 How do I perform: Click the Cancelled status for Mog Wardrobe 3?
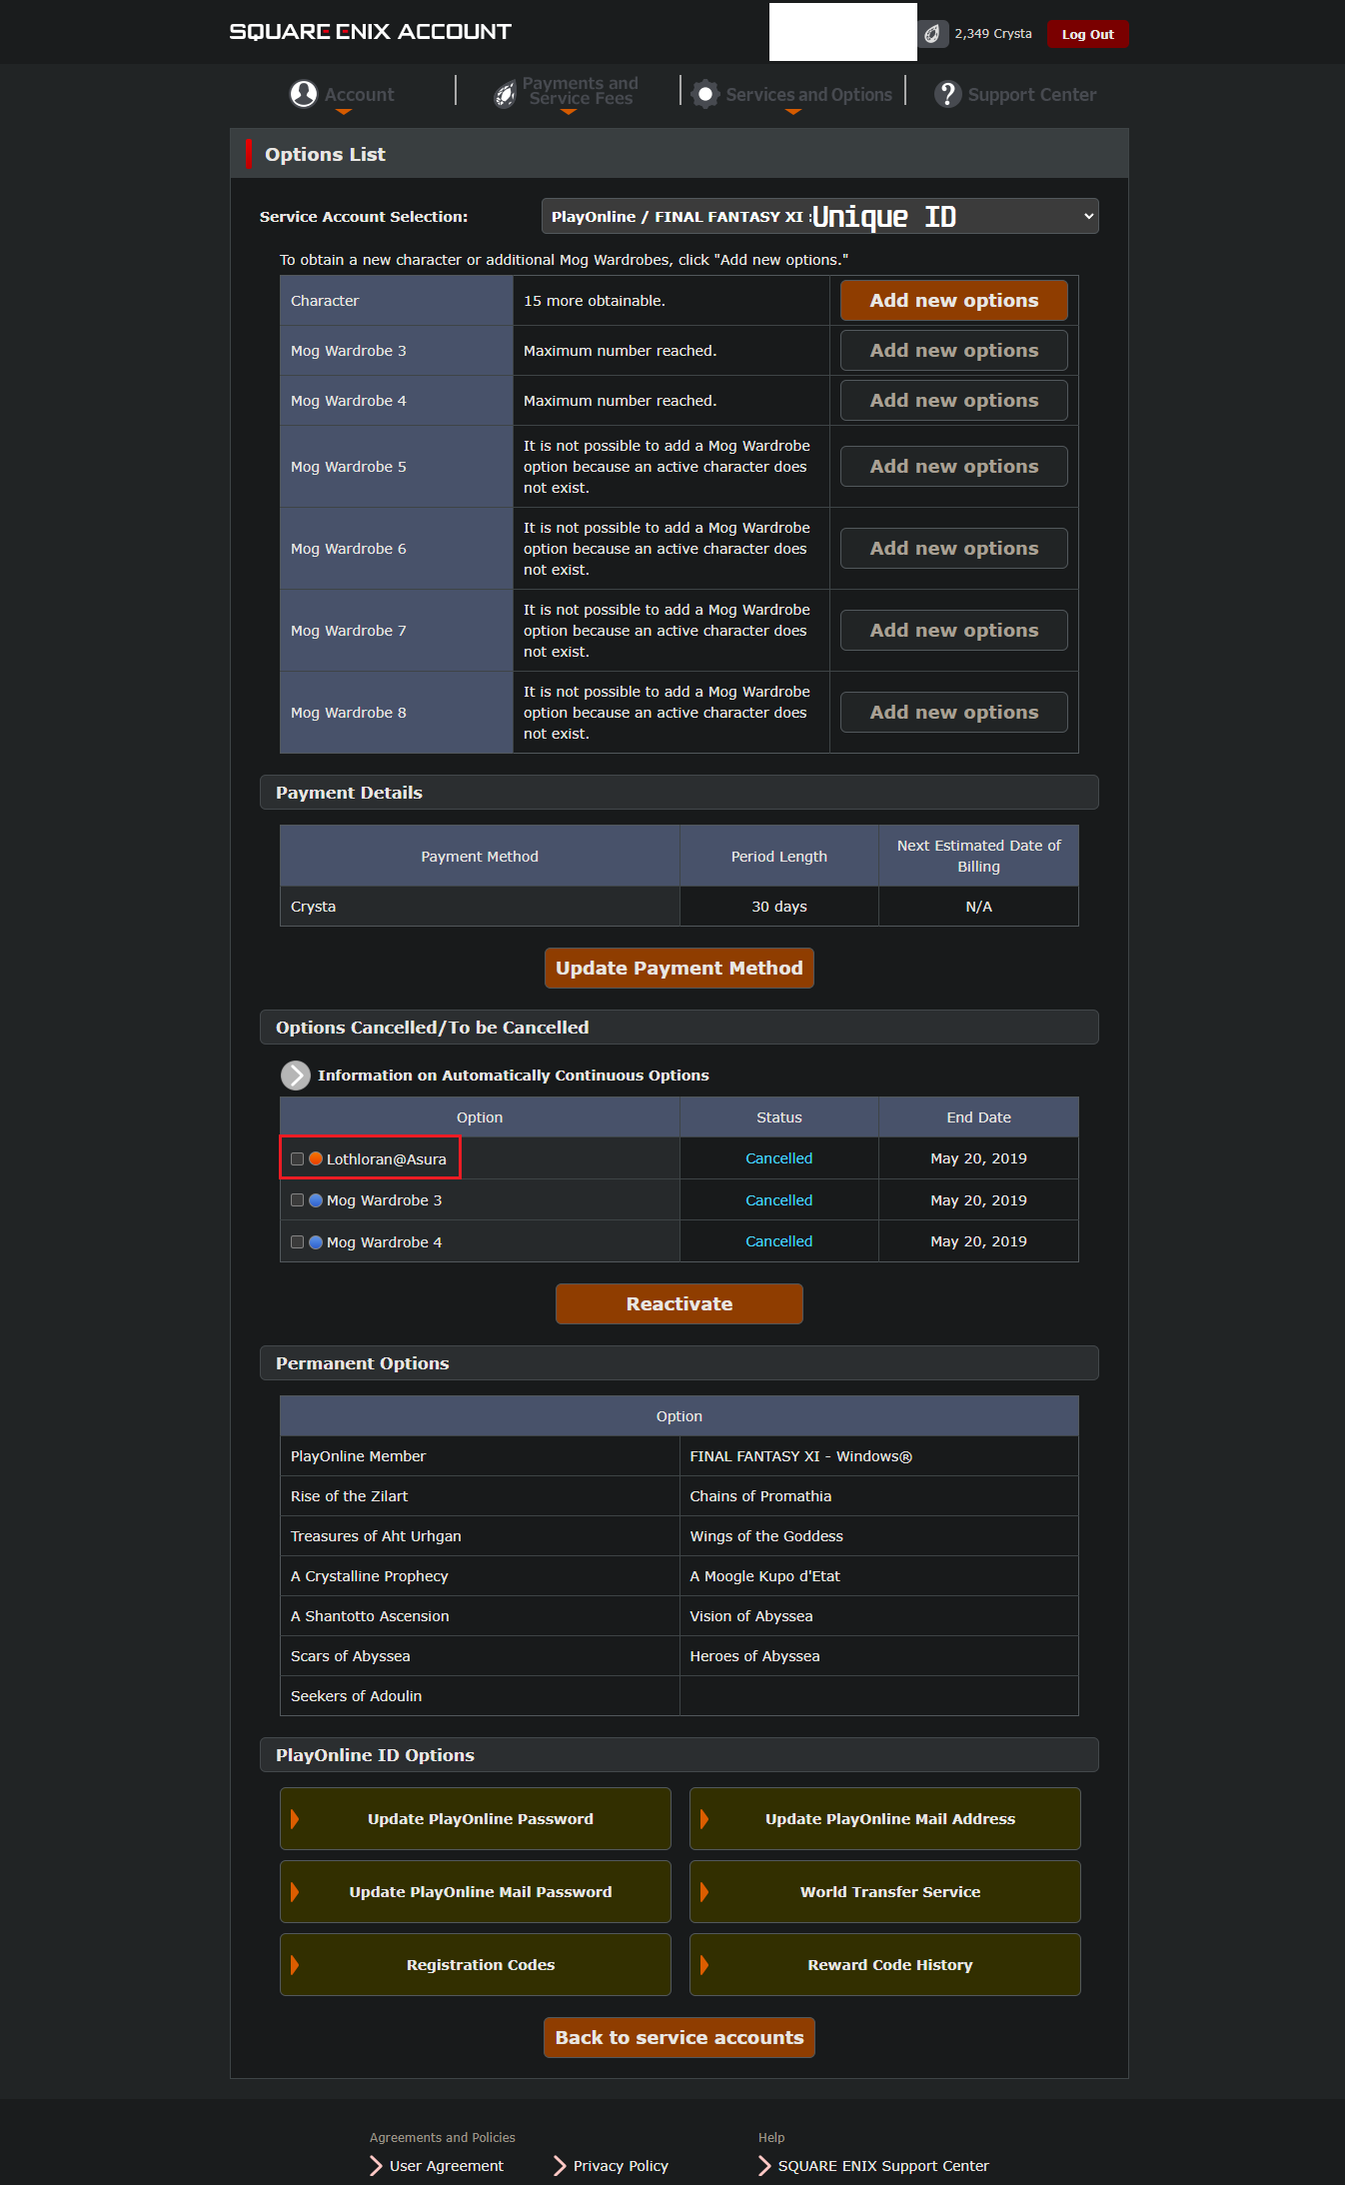click(x=778, y=1200)
